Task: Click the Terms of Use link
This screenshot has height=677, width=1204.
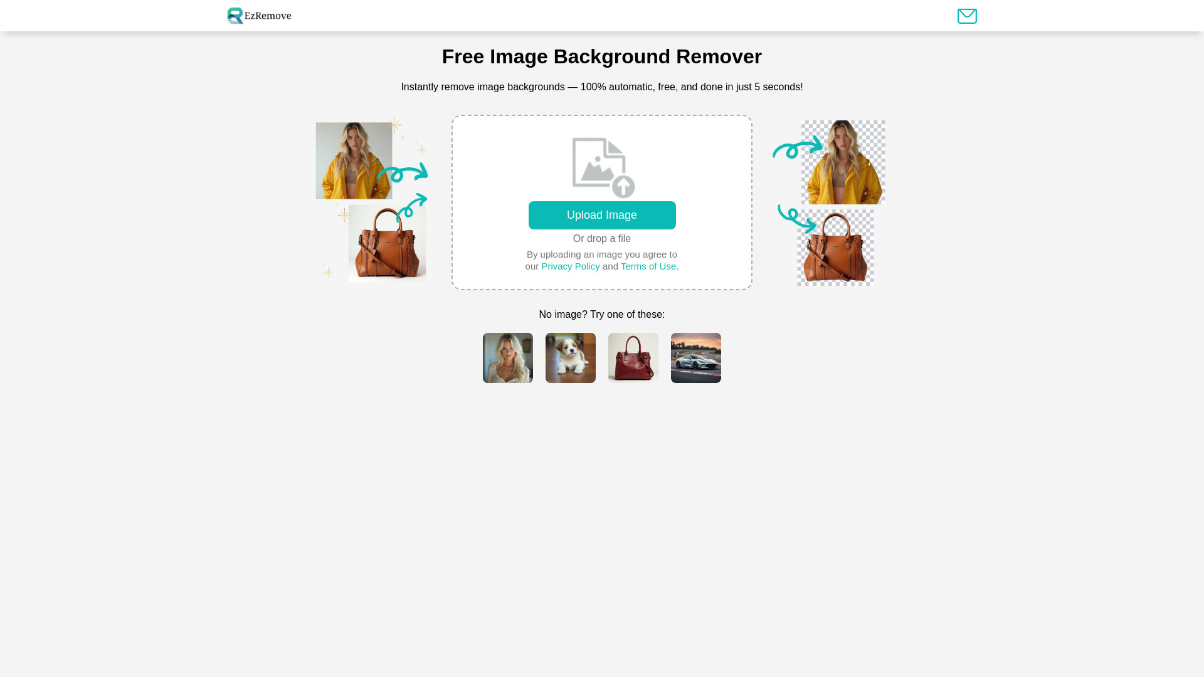Action: [x=648, y=266]
